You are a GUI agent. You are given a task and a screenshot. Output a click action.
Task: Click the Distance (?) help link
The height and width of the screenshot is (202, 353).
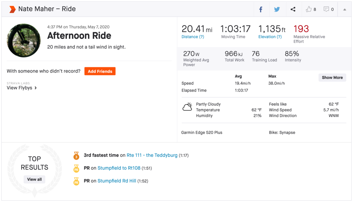coord(193,37)
